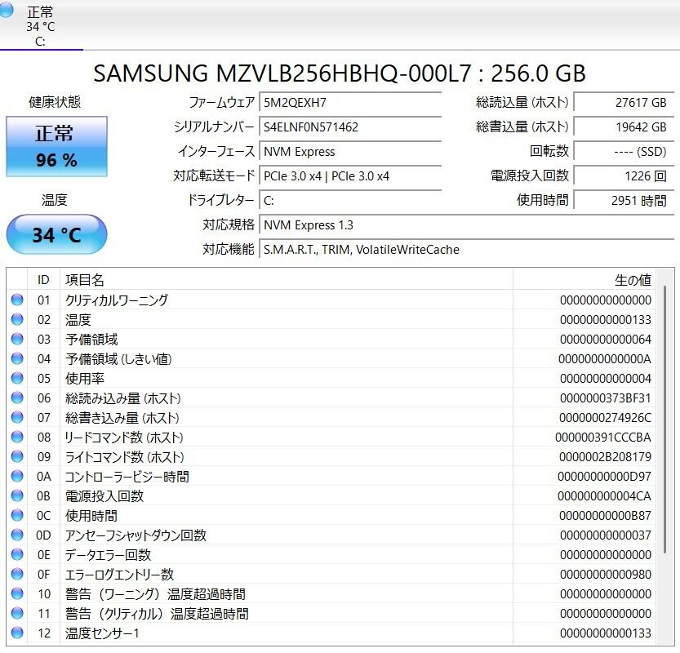Viewport: 680px width, 653px height.
Task: Click the standard field NVM Express 1.3
Action: coord(467,225)
